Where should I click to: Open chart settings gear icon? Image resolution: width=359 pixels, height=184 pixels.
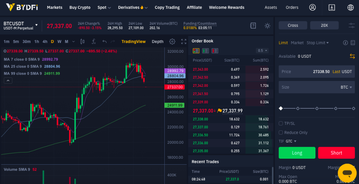click(172, 42)
